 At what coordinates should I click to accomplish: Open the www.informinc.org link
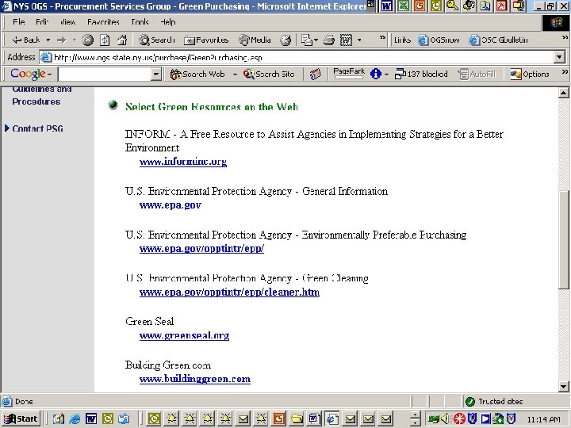click(x=183, y=162)
